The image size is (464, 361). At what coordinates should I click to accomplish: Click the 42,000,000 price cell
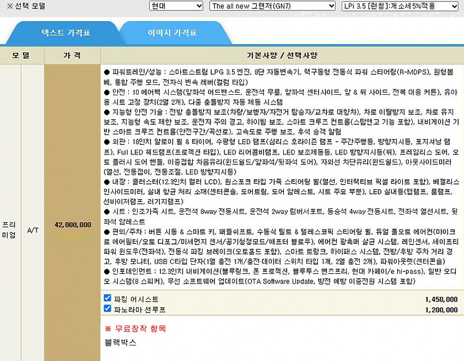pos(73,224)
